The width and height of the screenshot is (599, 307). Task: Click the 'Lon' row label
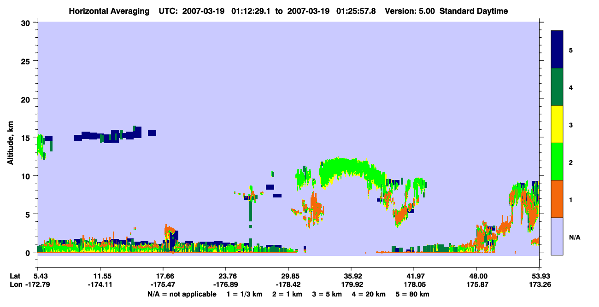[15, 284]
